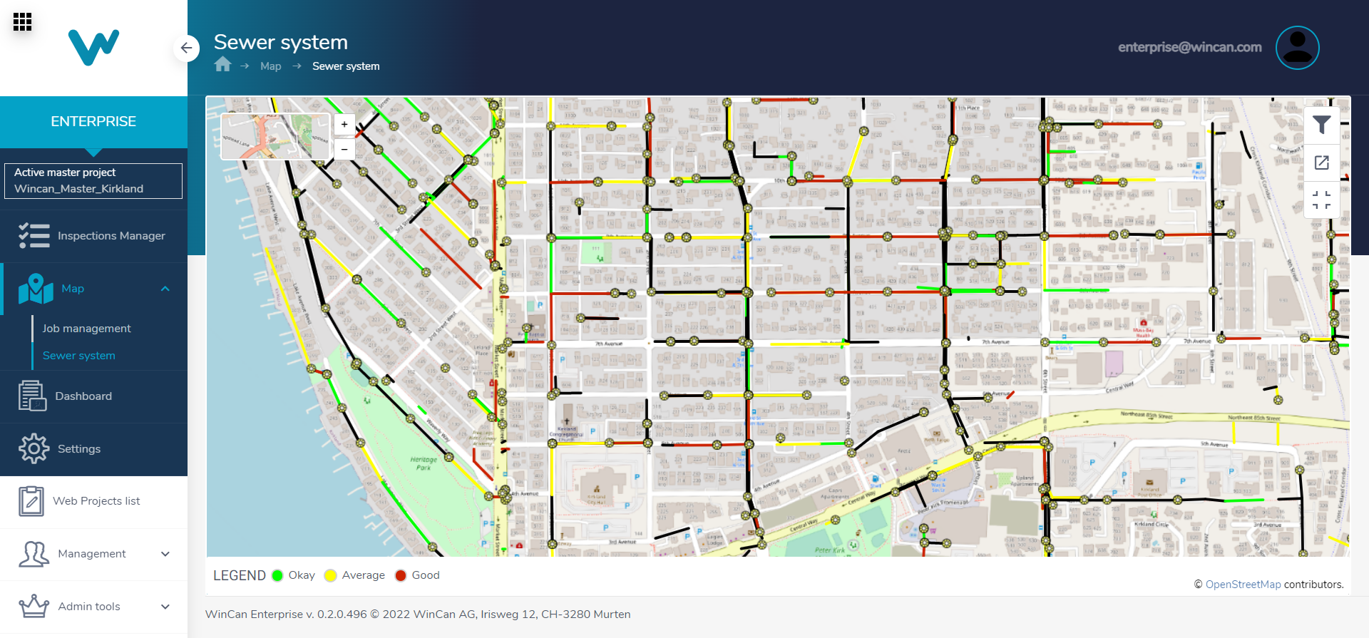Open map in new window icon
This screenshot has height=638, width=1369.
click(1321, 163)
